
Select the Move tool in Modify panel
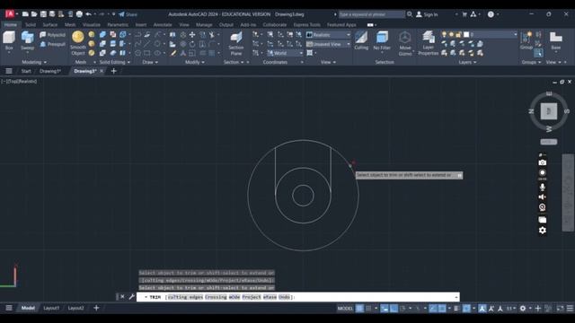click(x=192, y=35)
